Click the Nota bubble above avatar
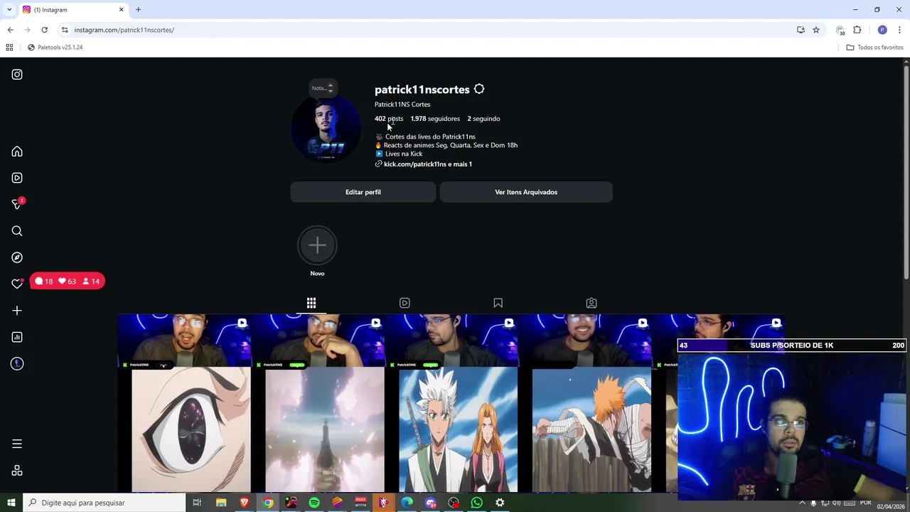 [323, 88]
